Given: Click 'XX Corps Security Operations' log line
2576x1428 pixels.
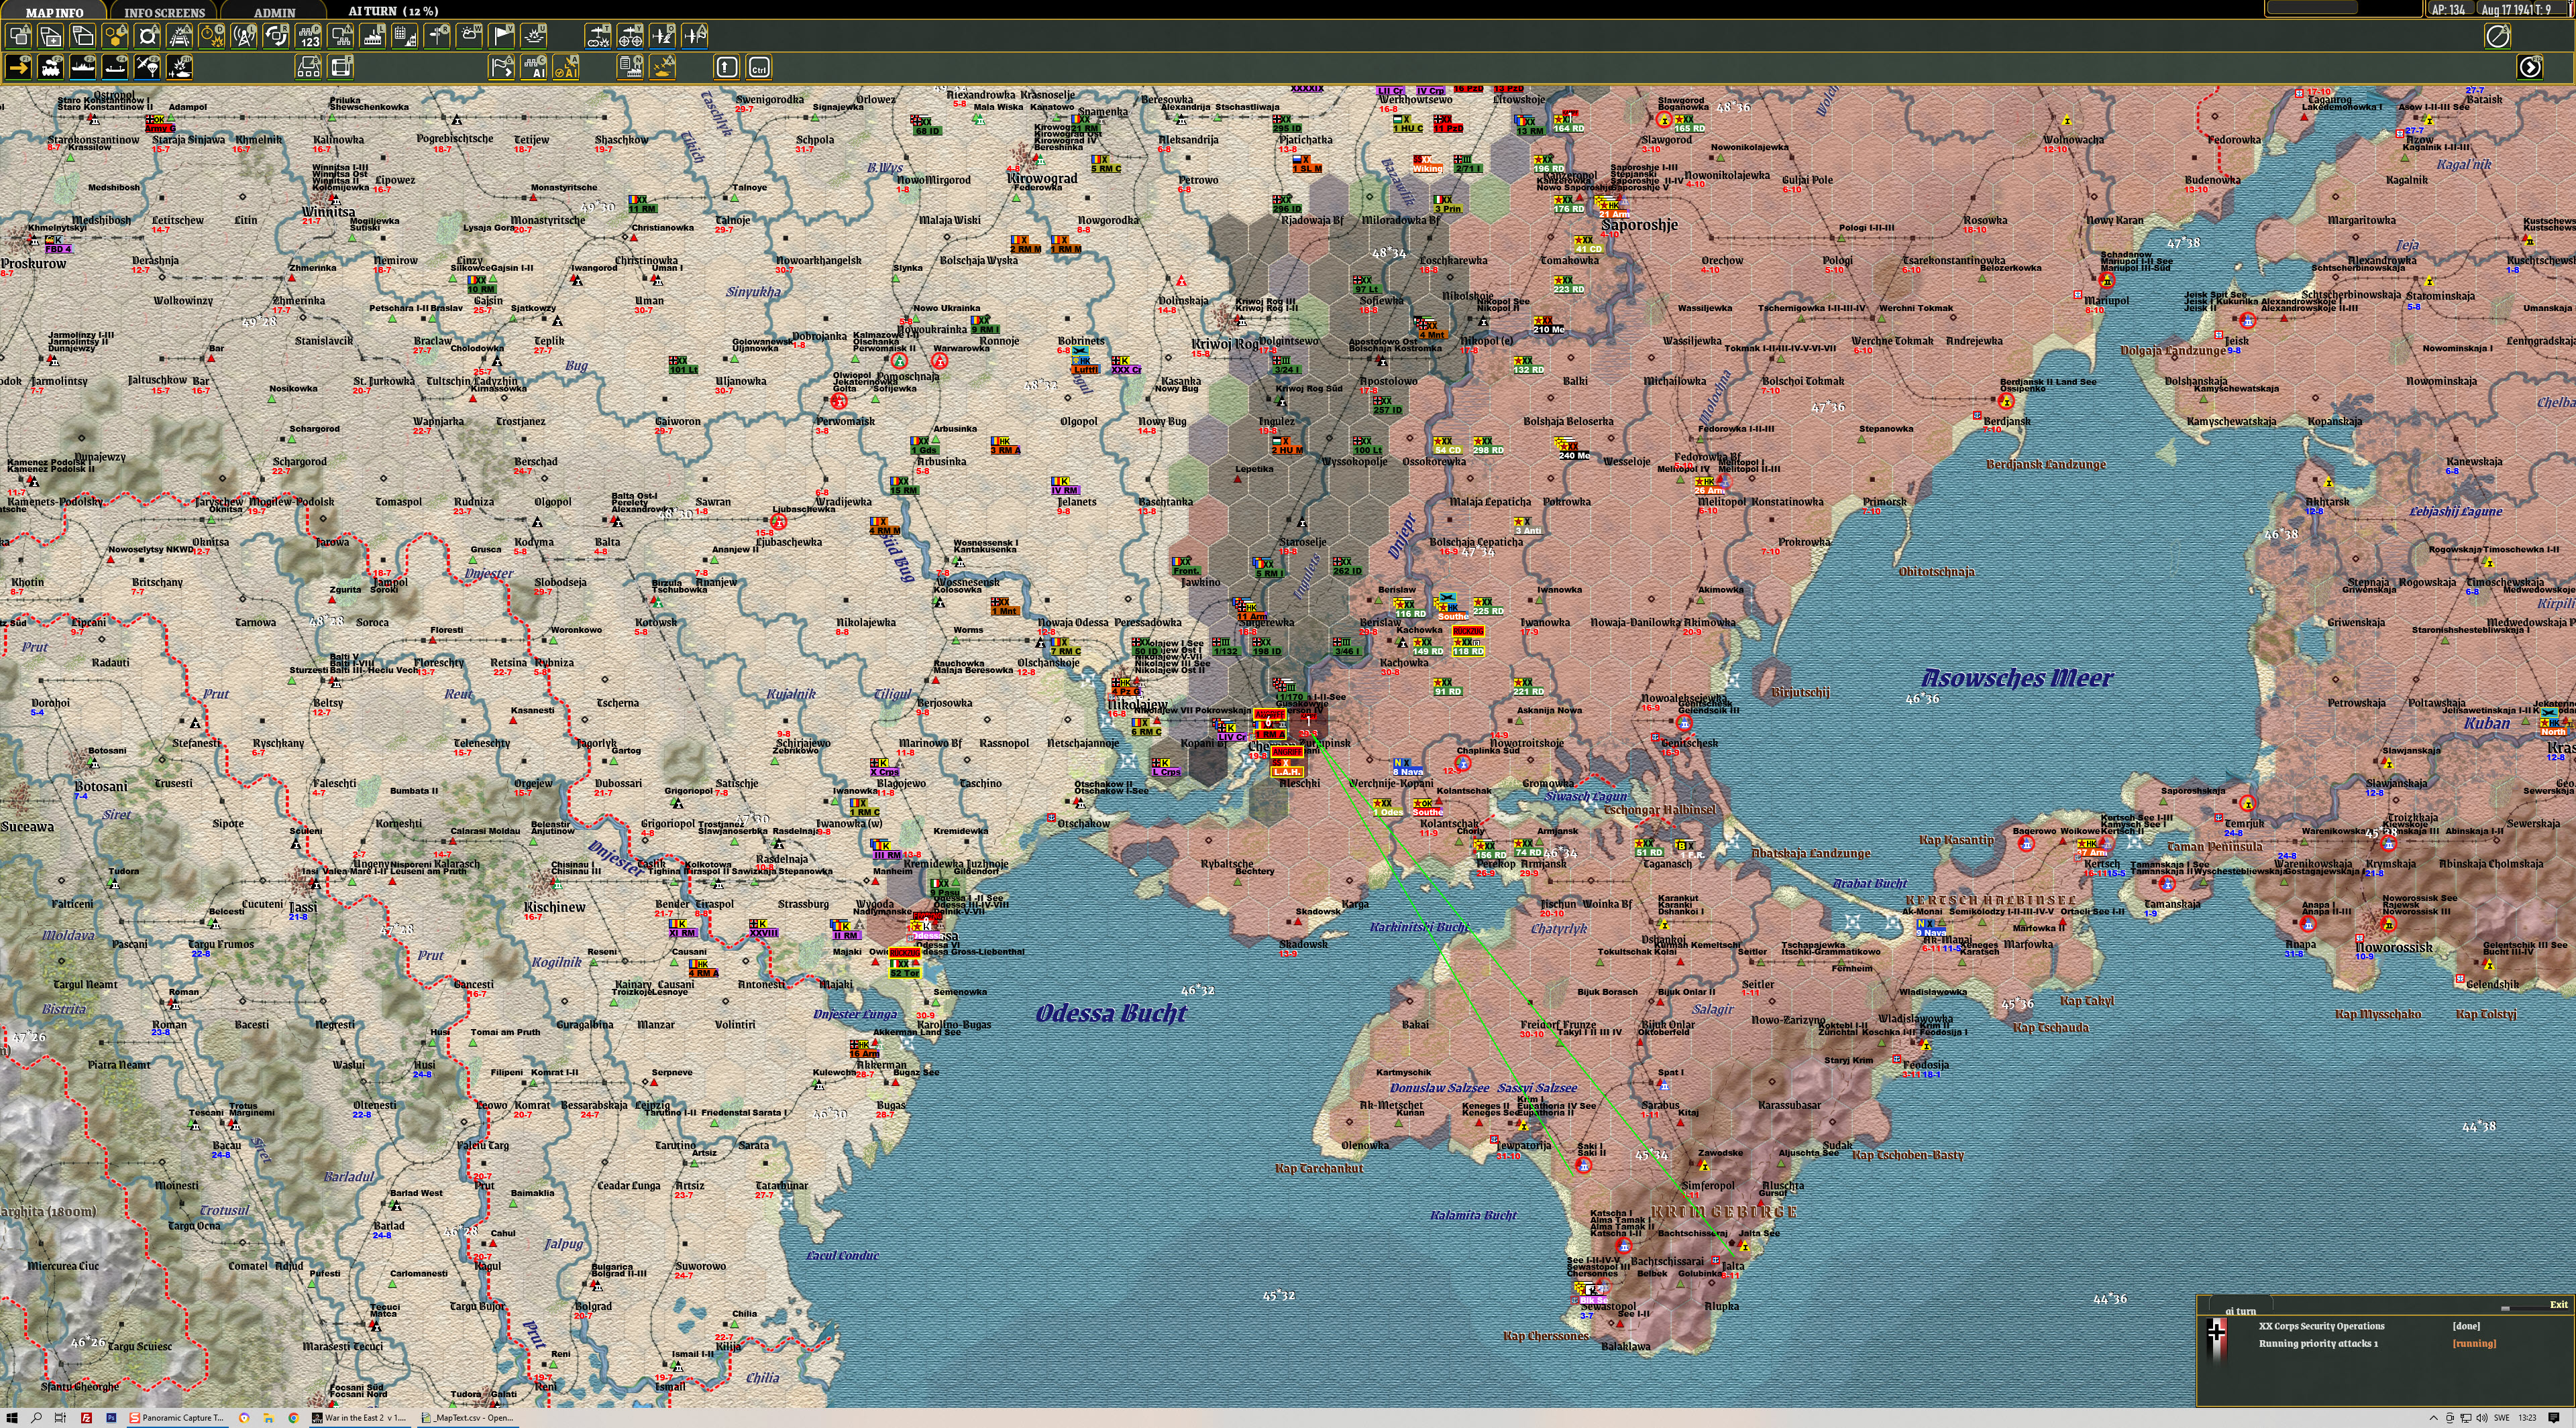Looking at the screenshot, I should pyautogui.click(x=2321, y=1326).
